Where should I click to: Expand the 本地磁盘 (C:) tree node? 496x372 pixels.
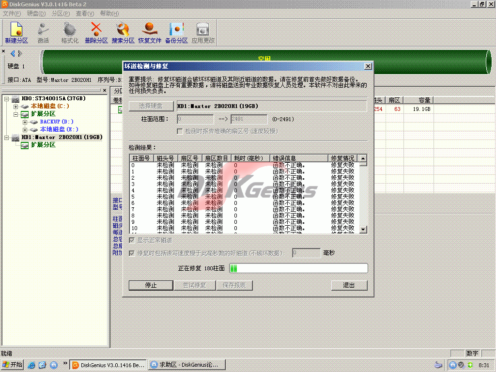(15, 107)
